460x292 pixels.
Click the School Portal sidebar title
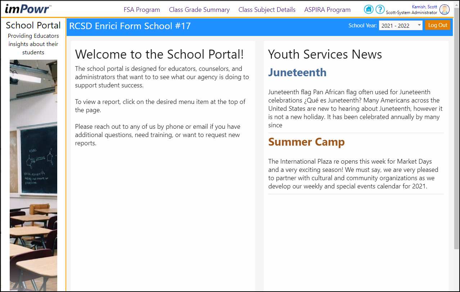point(33,25)
